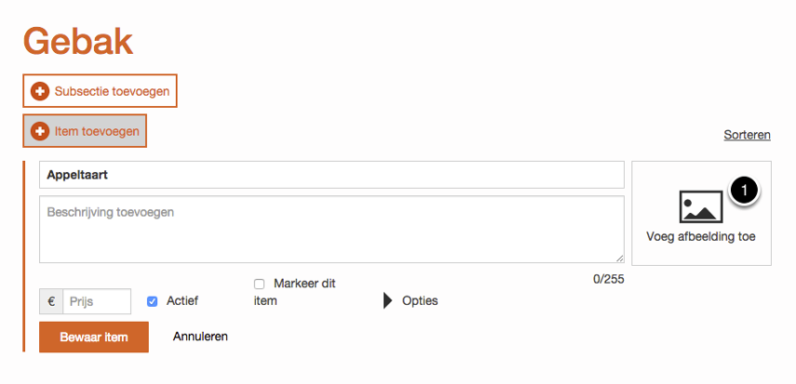Click into the Beschrijving toevoegen textarea
This screenshot has height=384, width=796.
[x=331, y=229]
